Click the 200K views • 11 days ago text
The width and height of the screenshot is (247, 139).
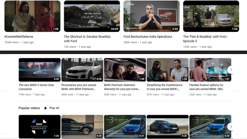pyautogui.click(x=118, y=95)
